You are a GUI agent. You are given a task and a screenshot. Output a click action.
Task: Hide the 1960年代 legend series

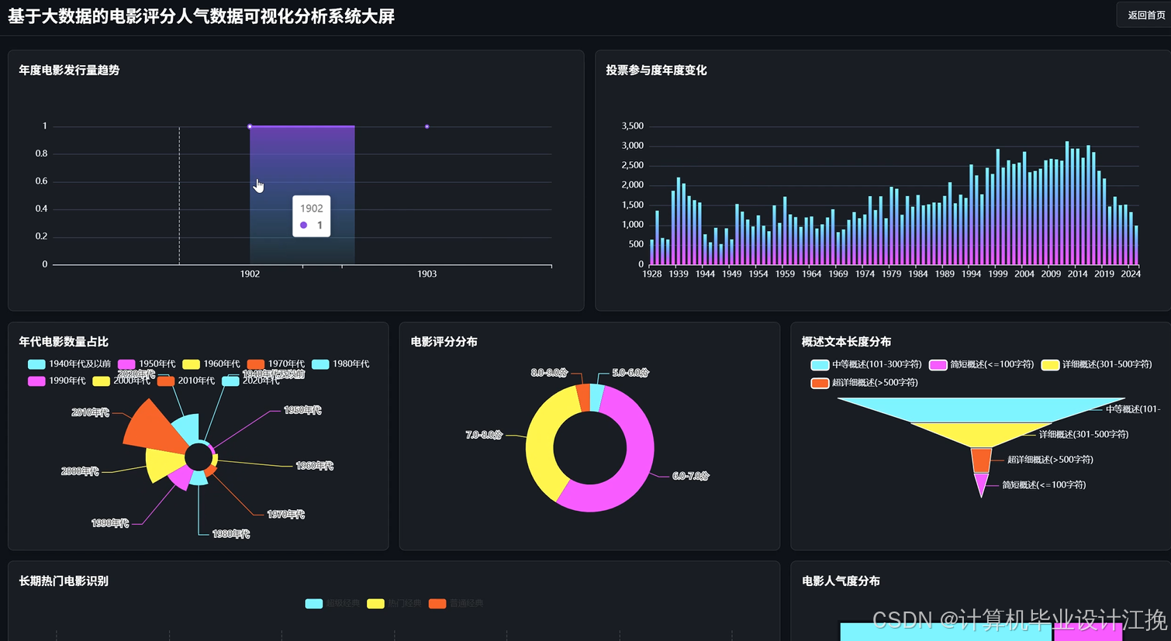[x=211, y=364]
